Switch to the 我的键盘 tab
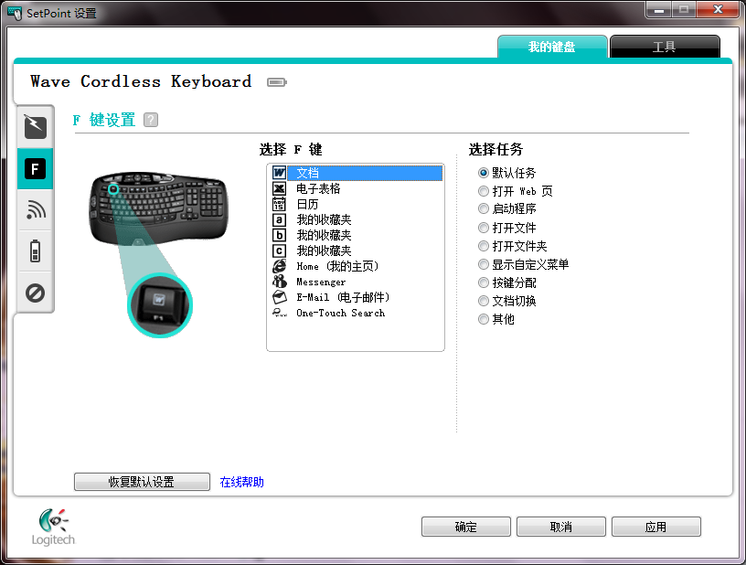Viewport: 746px width, 565px height. [x=552, y=47]
